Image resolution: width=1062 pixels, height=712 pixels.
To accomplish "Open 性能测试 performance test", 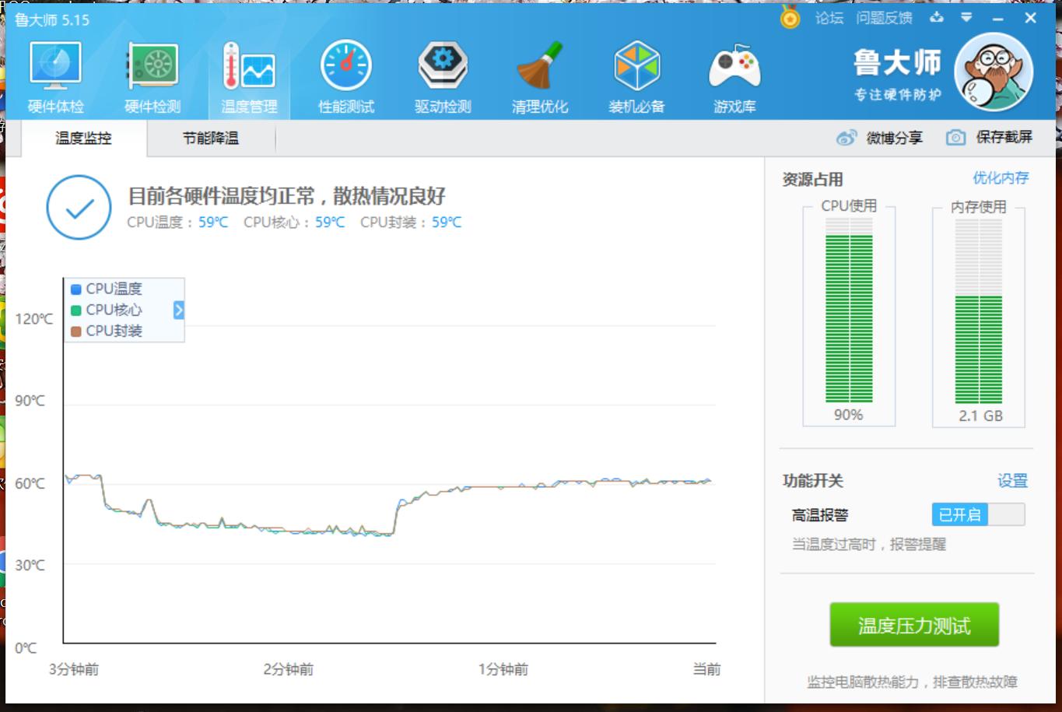I will point(345,74).
